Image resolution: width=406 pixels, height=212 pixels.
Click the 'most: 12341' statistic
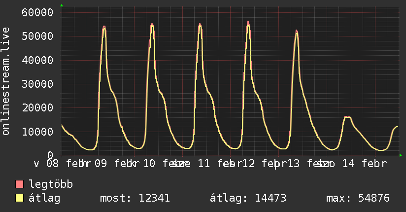coord(135,199)
